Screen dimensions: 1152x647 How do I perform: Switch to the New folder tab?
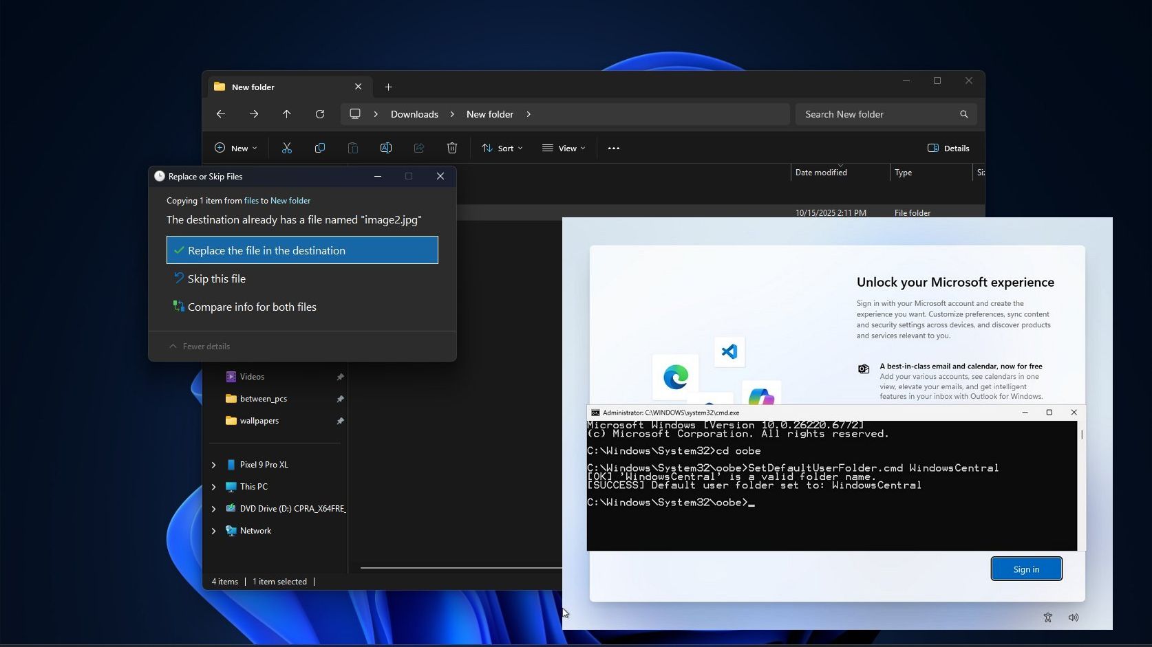(x=253, y=87)
